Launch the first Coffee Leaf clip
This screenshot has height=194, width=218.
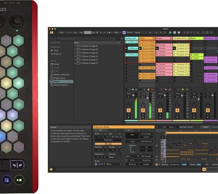click(126, 42)
